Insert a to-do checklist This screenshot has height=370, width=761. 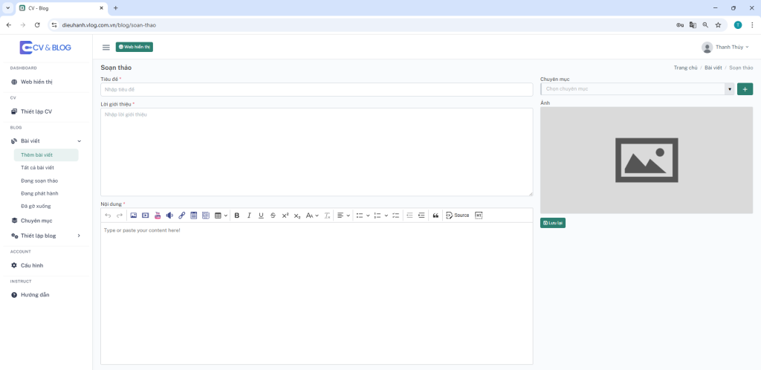395,215
